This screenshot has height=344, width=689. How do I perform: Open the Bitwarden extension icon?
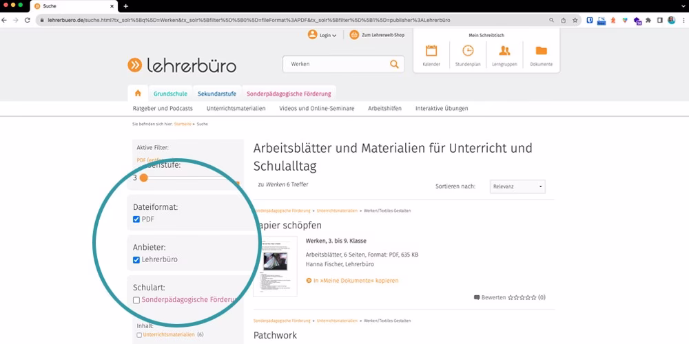click(x=590, y=20)
